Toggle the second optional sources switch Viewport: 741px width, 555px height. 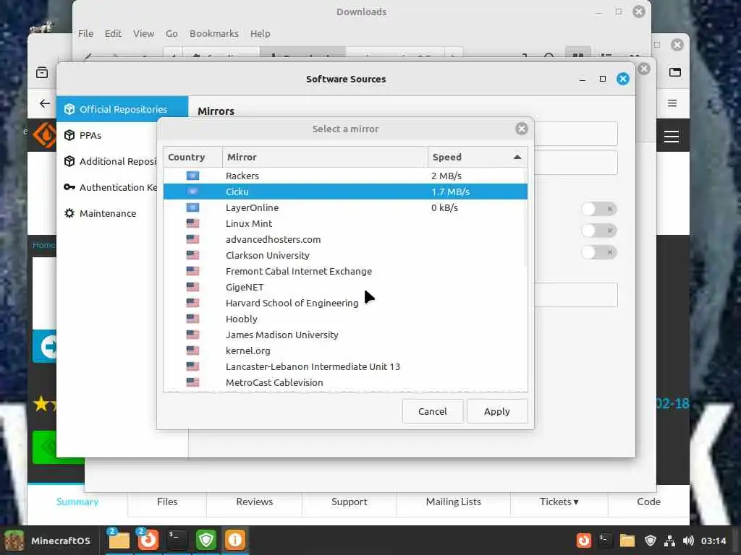tap(598, 231)
